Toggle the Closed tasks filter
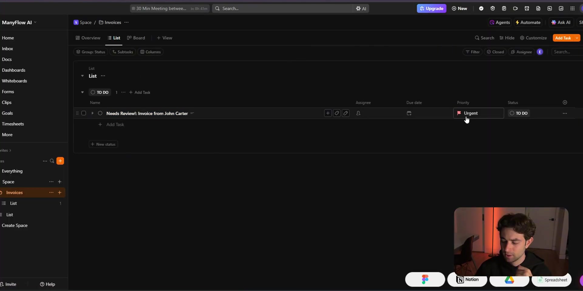Viewport: 583px width, 291px height. pos(495,52)
